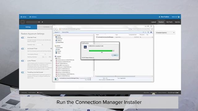This screenshot has width=198, height=111.
Task: Open the MENU hamburger icon in EcoSmart Live
Action: 21,17
